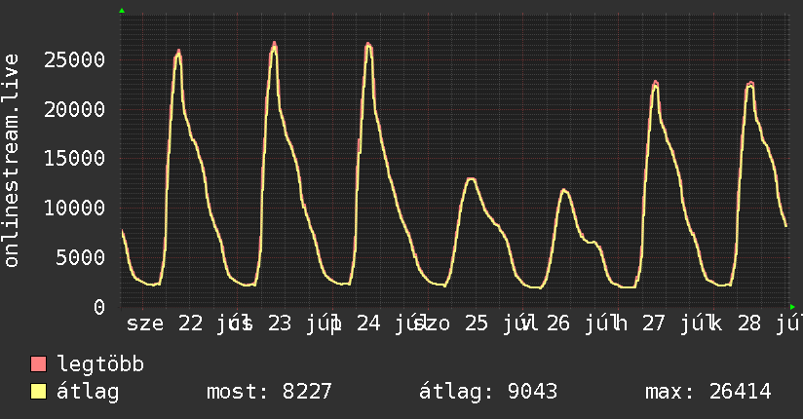Click the 20000 y-axis label
Viewport: 803px width, 419px height.
74,109
